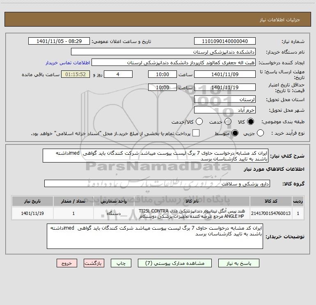Click the remaining days field showing 4
This screenshot has width=316, height=305.
click(118, 74)
